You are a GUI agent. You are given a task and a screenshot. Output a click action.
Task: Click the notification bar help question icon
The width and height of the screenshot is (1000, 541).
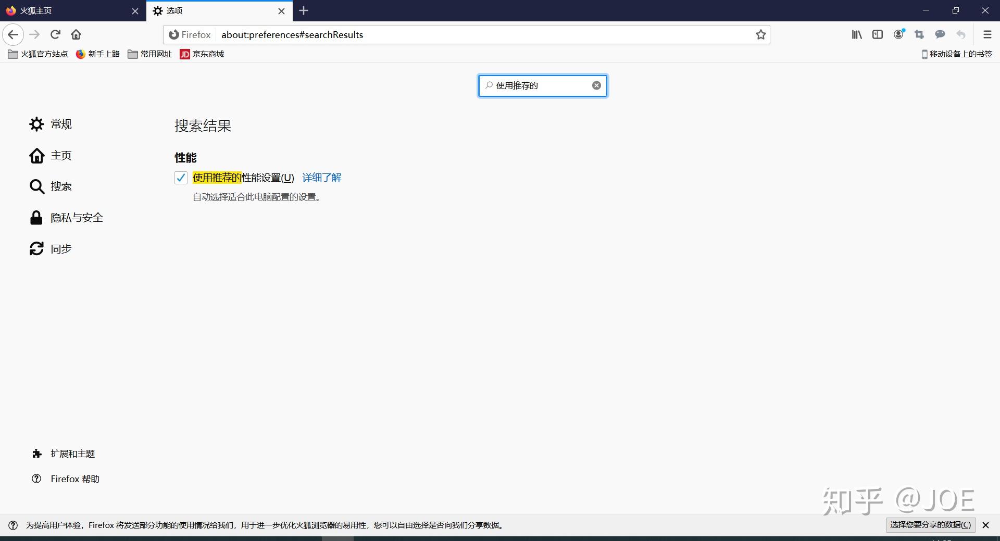[x=13, y=525]
